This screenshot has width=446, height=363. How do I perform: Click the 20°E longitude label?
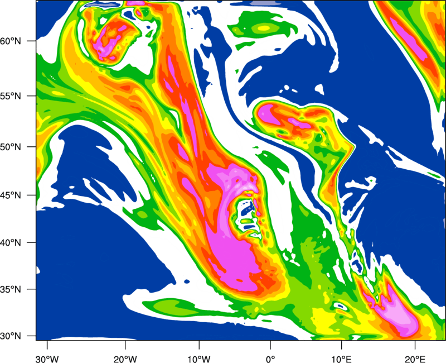[415, 359]
